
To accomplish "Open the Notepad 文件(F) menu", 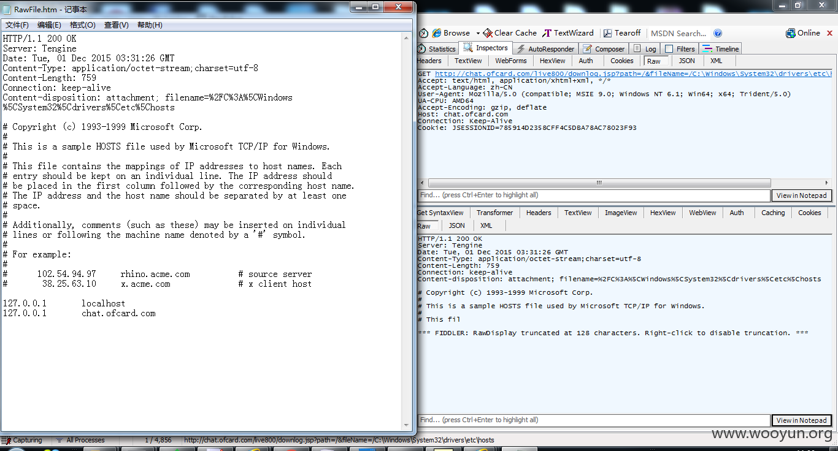I will point(17,25).
